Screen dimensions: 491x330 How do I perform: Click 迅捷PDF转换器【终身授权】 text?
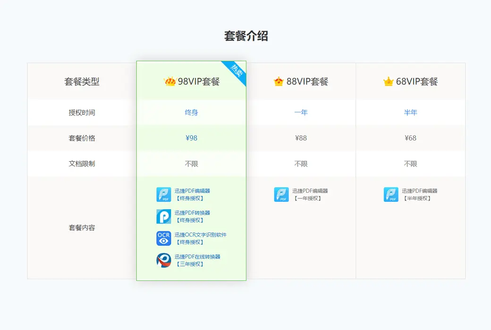[x=192, y=216]
